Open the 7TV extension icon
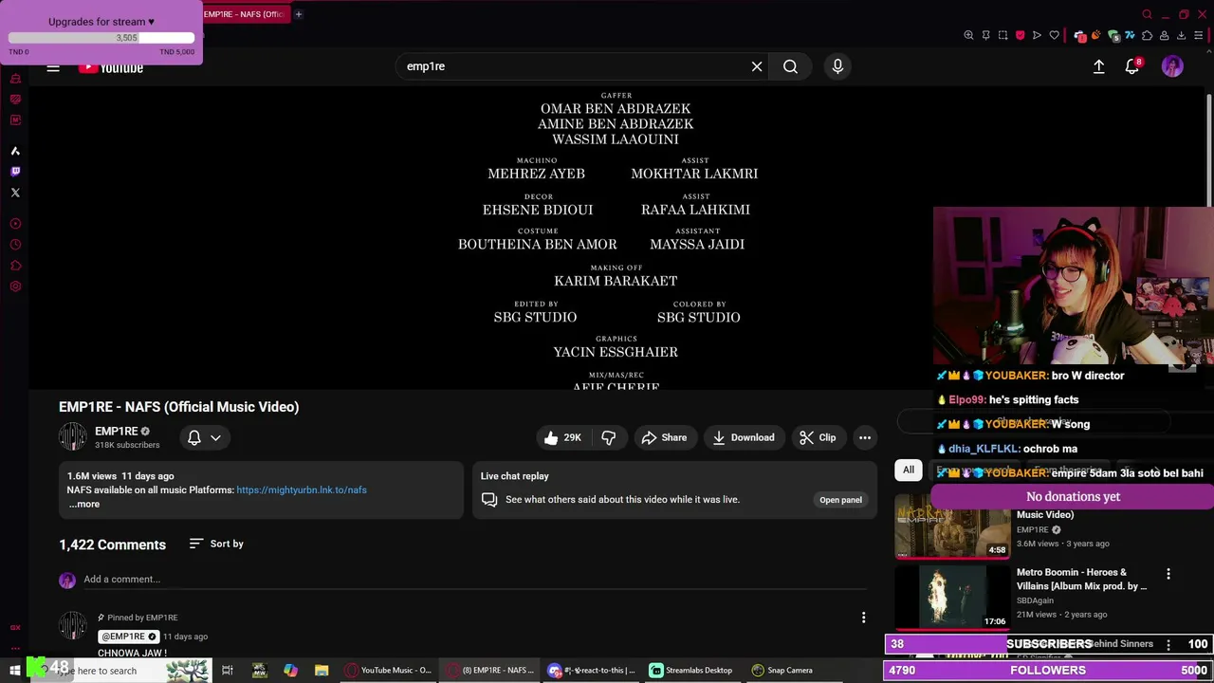 [1130, 35]
